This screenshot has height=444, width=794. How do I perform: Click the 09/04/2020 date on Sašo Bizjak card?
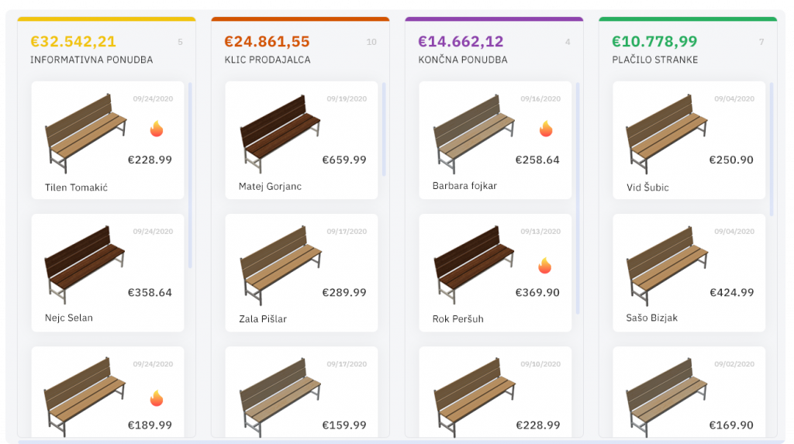[734, 232]
